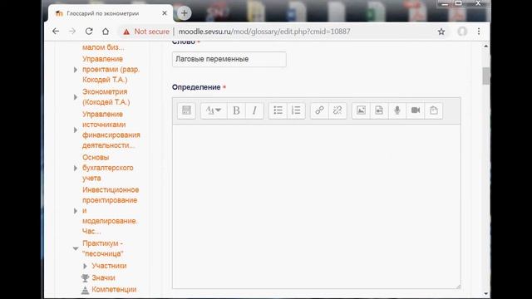
Task: Insert an unordered bullet list
Action: click(278, 110)
